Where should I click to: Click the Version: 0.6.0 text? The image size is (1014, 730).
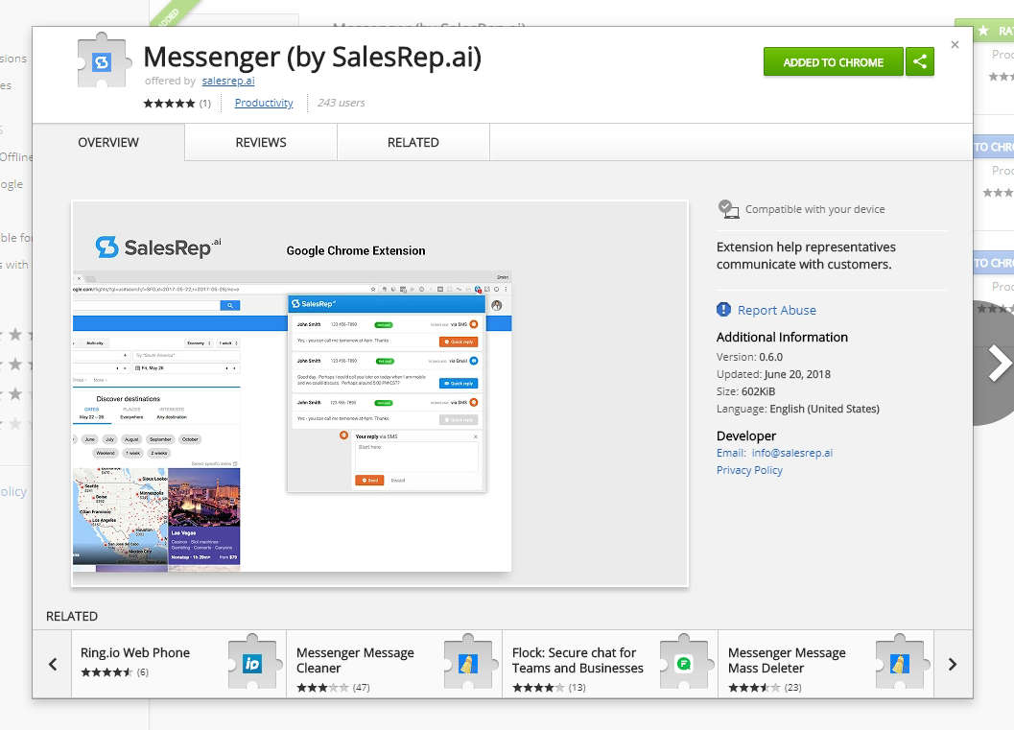(x=749, y=357)
